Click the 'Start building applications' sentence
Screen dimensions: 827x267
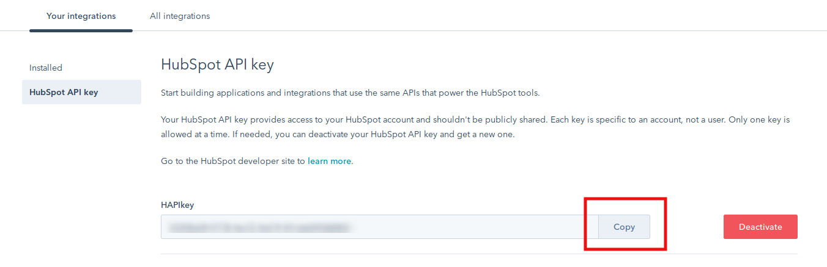(350, 93)
